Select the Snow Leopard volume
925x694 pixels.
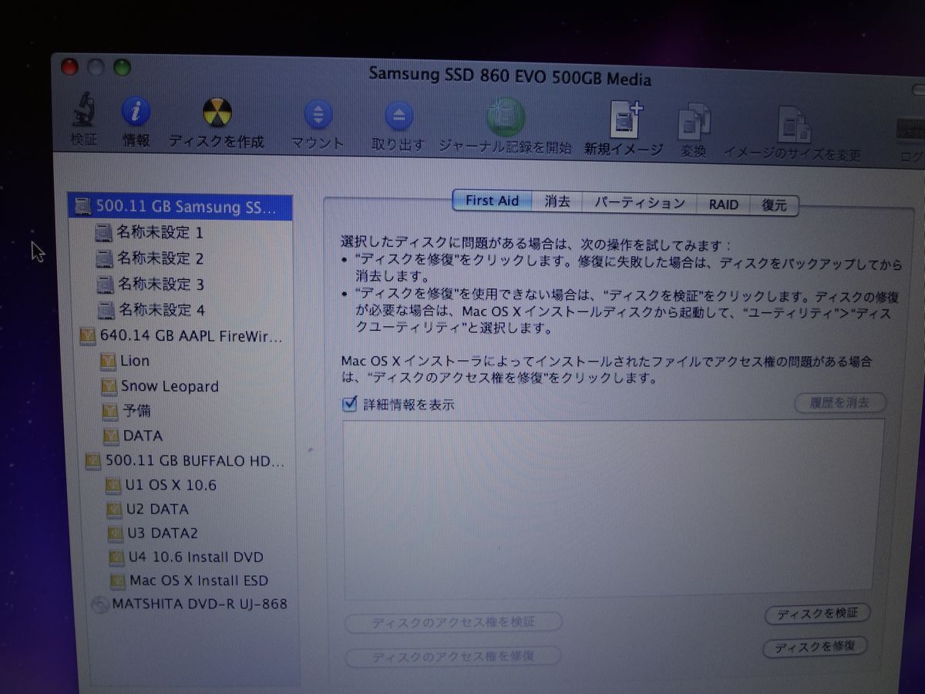(170, 386)
